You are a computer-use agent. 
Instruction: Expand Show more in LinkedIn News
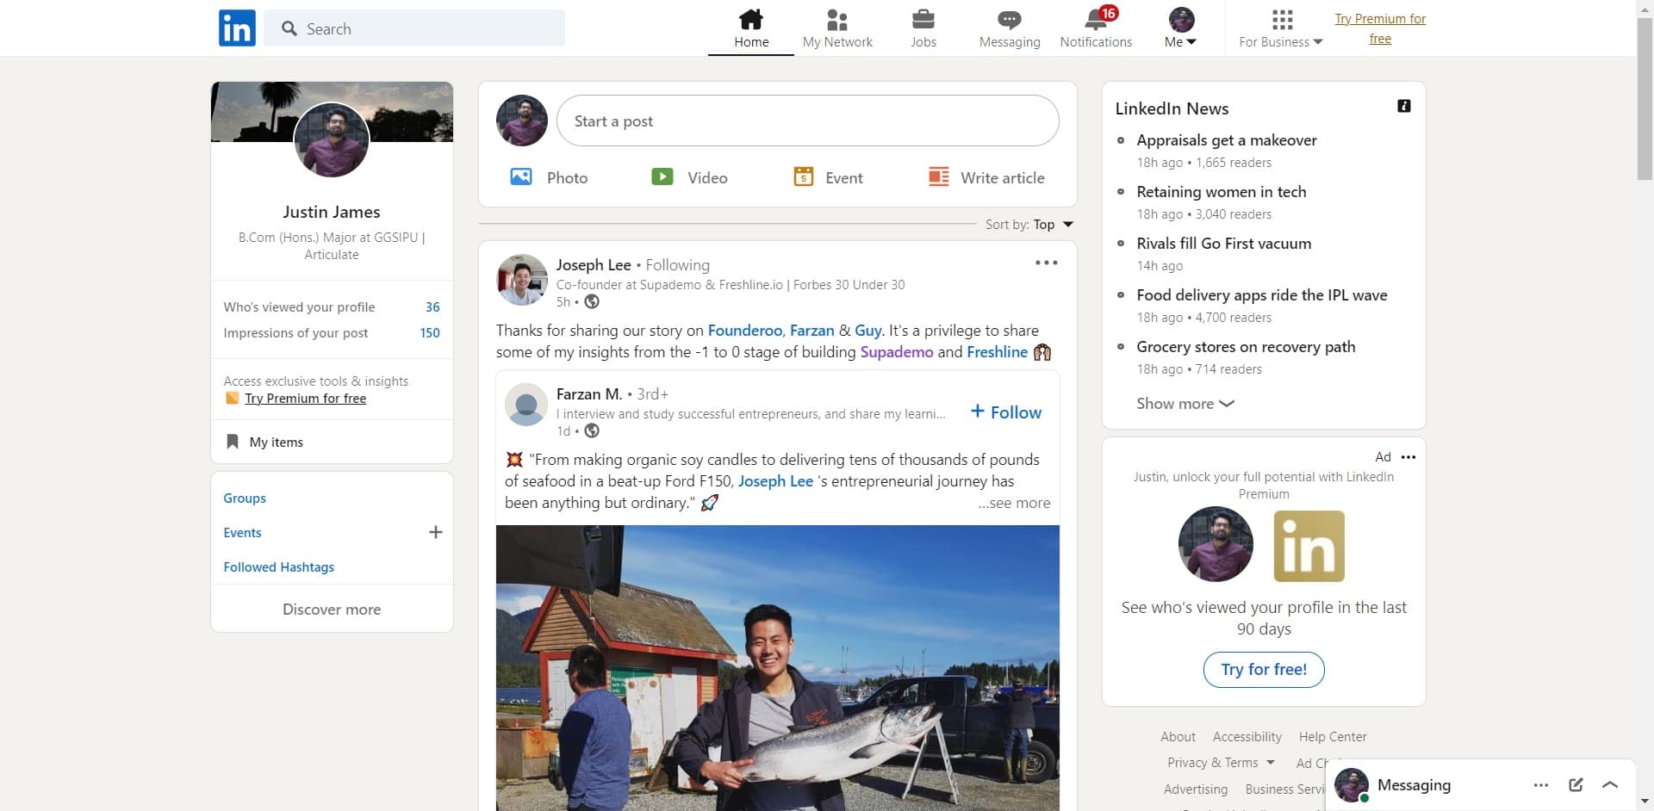1185,404
